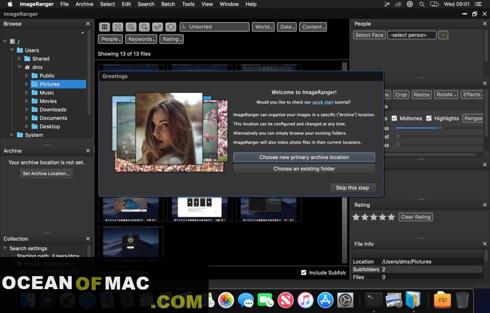This screenshot has height=313, width=490.
Task: Close the People panel
Action: pyautogui.click(x=485, y=24)
